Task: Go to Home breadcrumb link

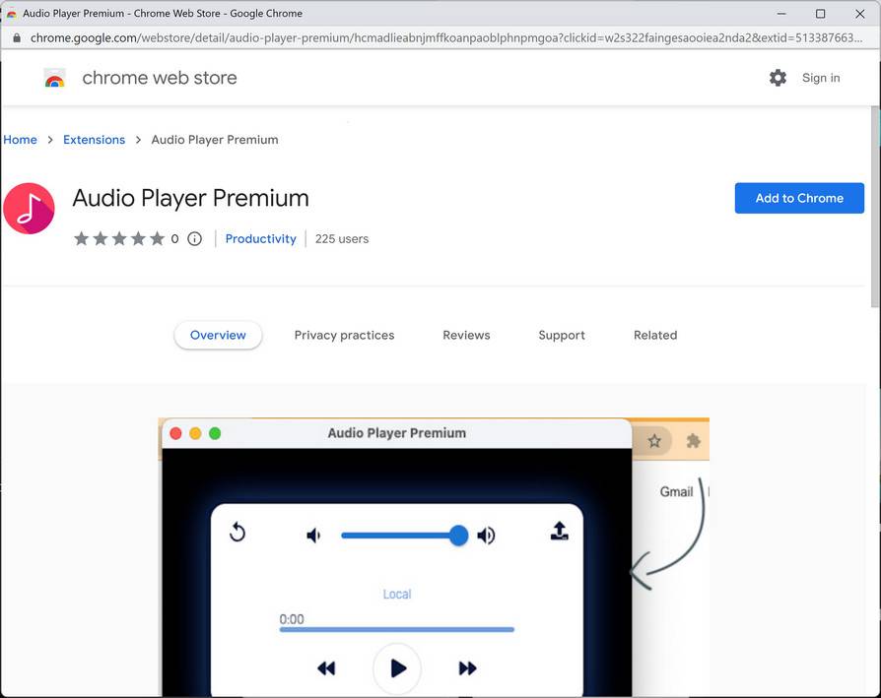Action: pyautogui.click(x=21, y=140)
